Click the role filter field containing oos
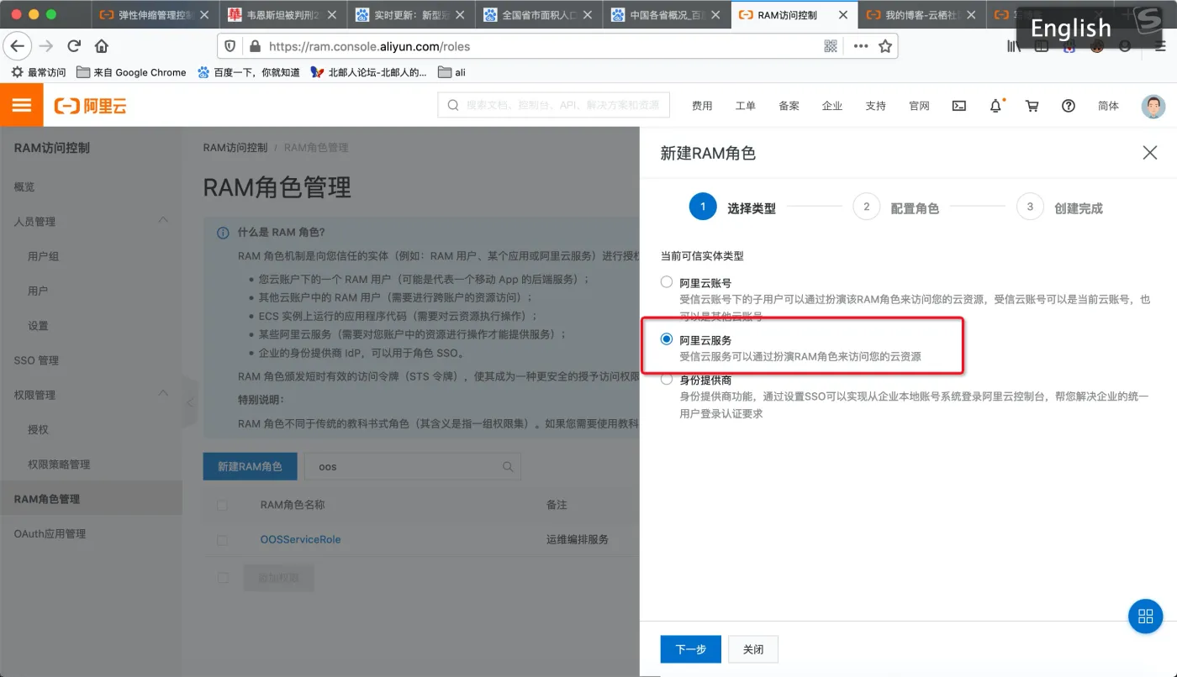The image size is (1177, 677). 413,466
